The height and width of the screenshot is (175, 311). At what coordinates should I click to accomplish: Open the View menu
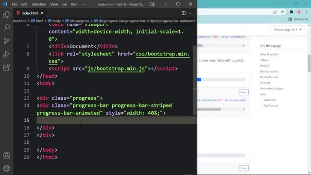click(54, 4)
